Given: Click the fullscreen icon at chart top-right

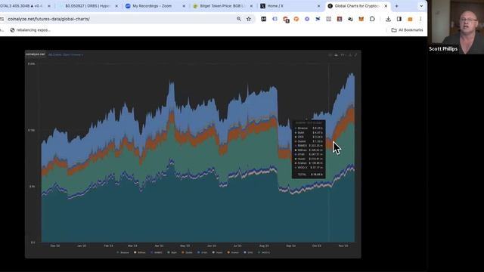Looking at the screenshot, I should point(355,55).
